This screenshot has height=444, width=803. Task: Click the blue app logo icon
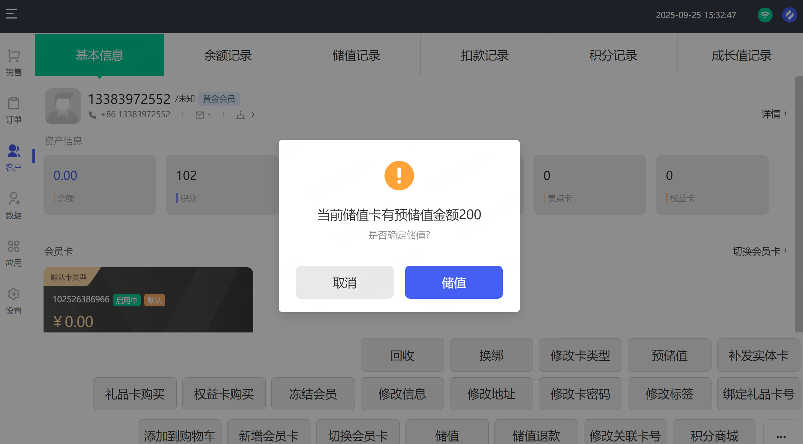tap(789, 15)
